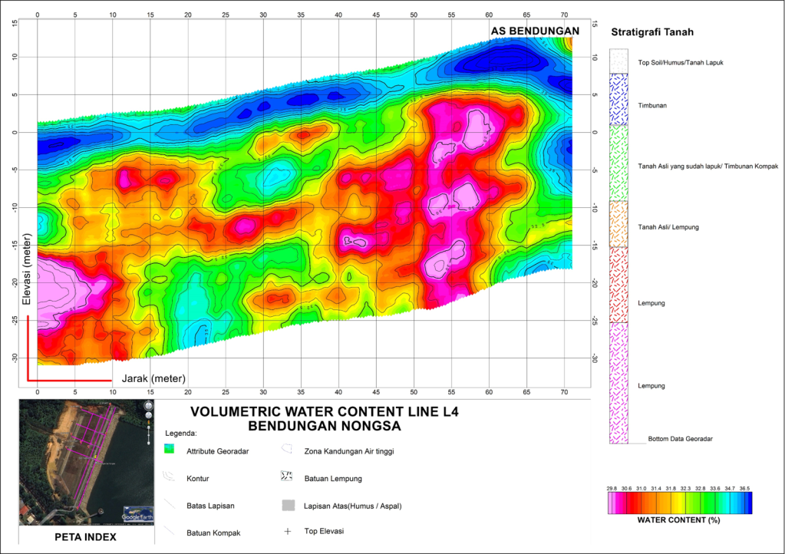Click the Top Elevasi plus symbol

pyautogui.click(x=287, y=532)
